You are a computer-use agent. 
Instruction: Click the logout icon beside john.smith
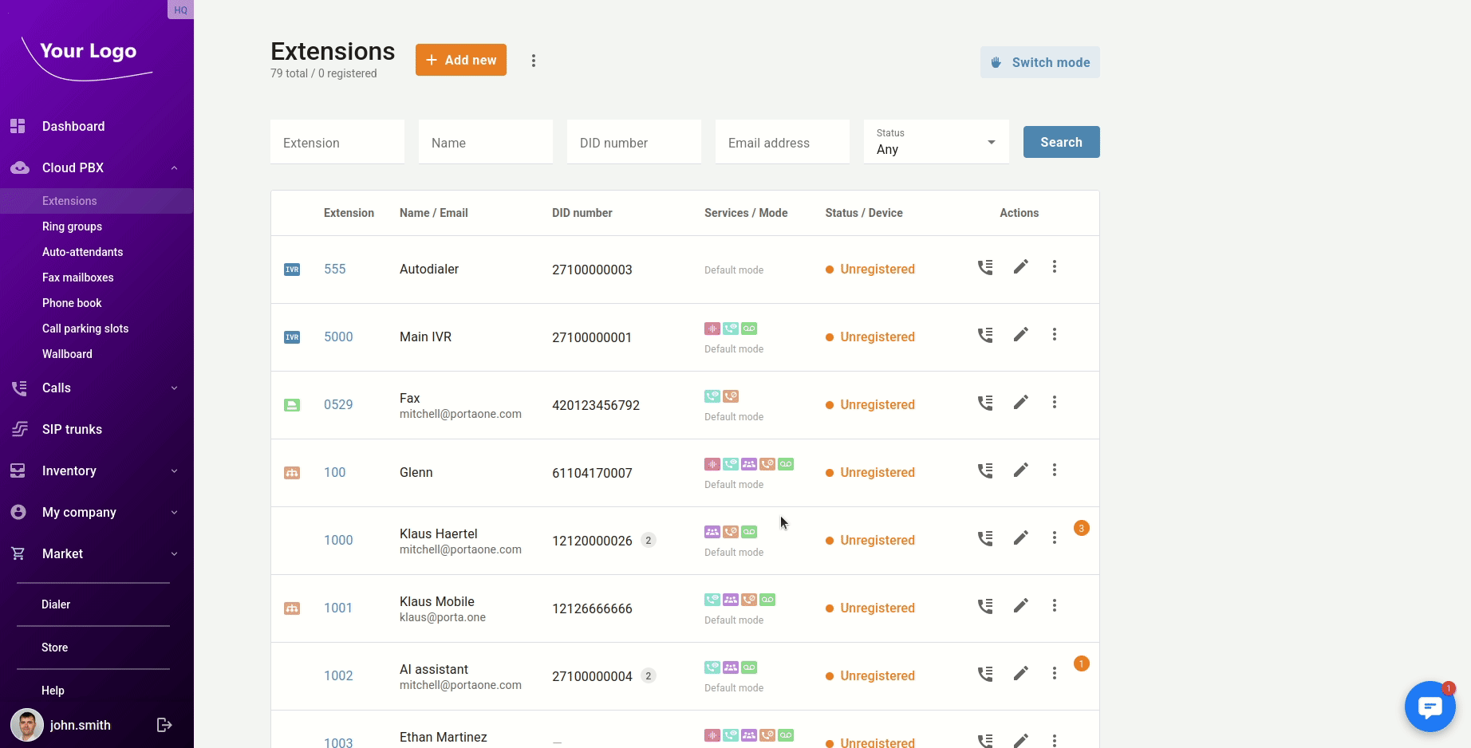point(164,725)
